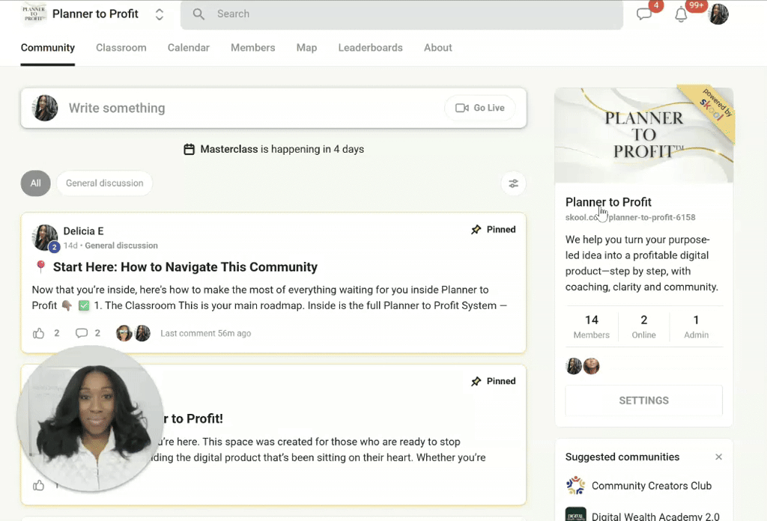
Task: Open the chat messages icon
Action: click(x=643, y=13)
